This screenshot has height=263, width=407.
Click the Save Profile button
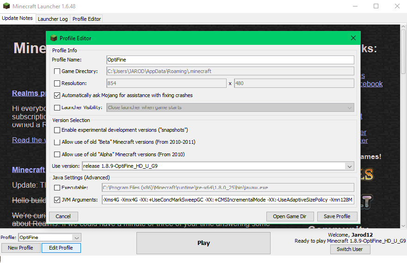point(337,216)
